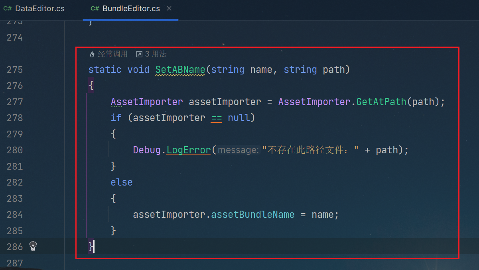Click line number 275 in the gutter
The width and height of the screenshot is (479, 270).
tap(15, 70)
